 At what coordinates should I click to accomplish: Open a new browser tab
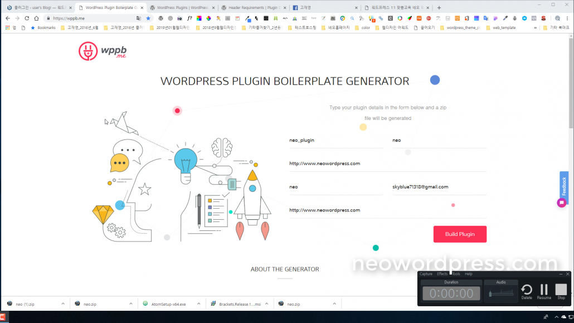[439, 8]
